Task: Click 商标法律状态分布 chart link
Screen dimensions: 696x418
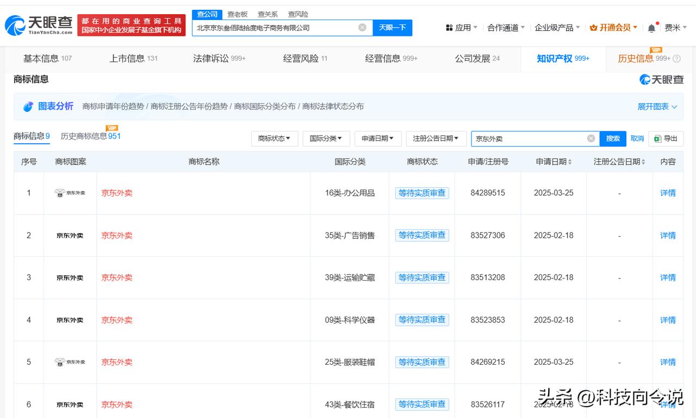Action: 333,106
